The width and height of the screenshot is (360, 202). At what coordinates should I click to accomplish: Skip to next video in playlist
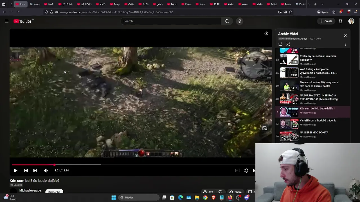point(35,170)
